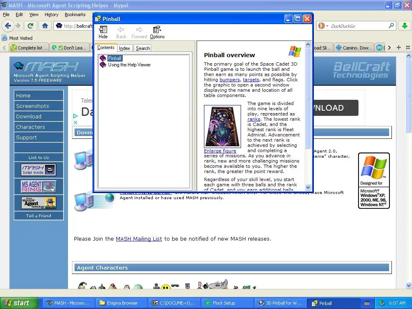Viewport: 412px width, 309px height.
Task: Switch to the Search tab in help
Action: [143, 48]
